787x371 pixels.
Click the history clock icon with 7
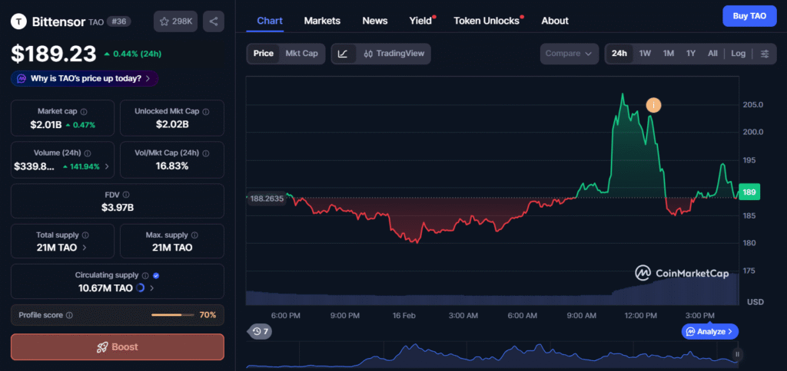point(259,331)
